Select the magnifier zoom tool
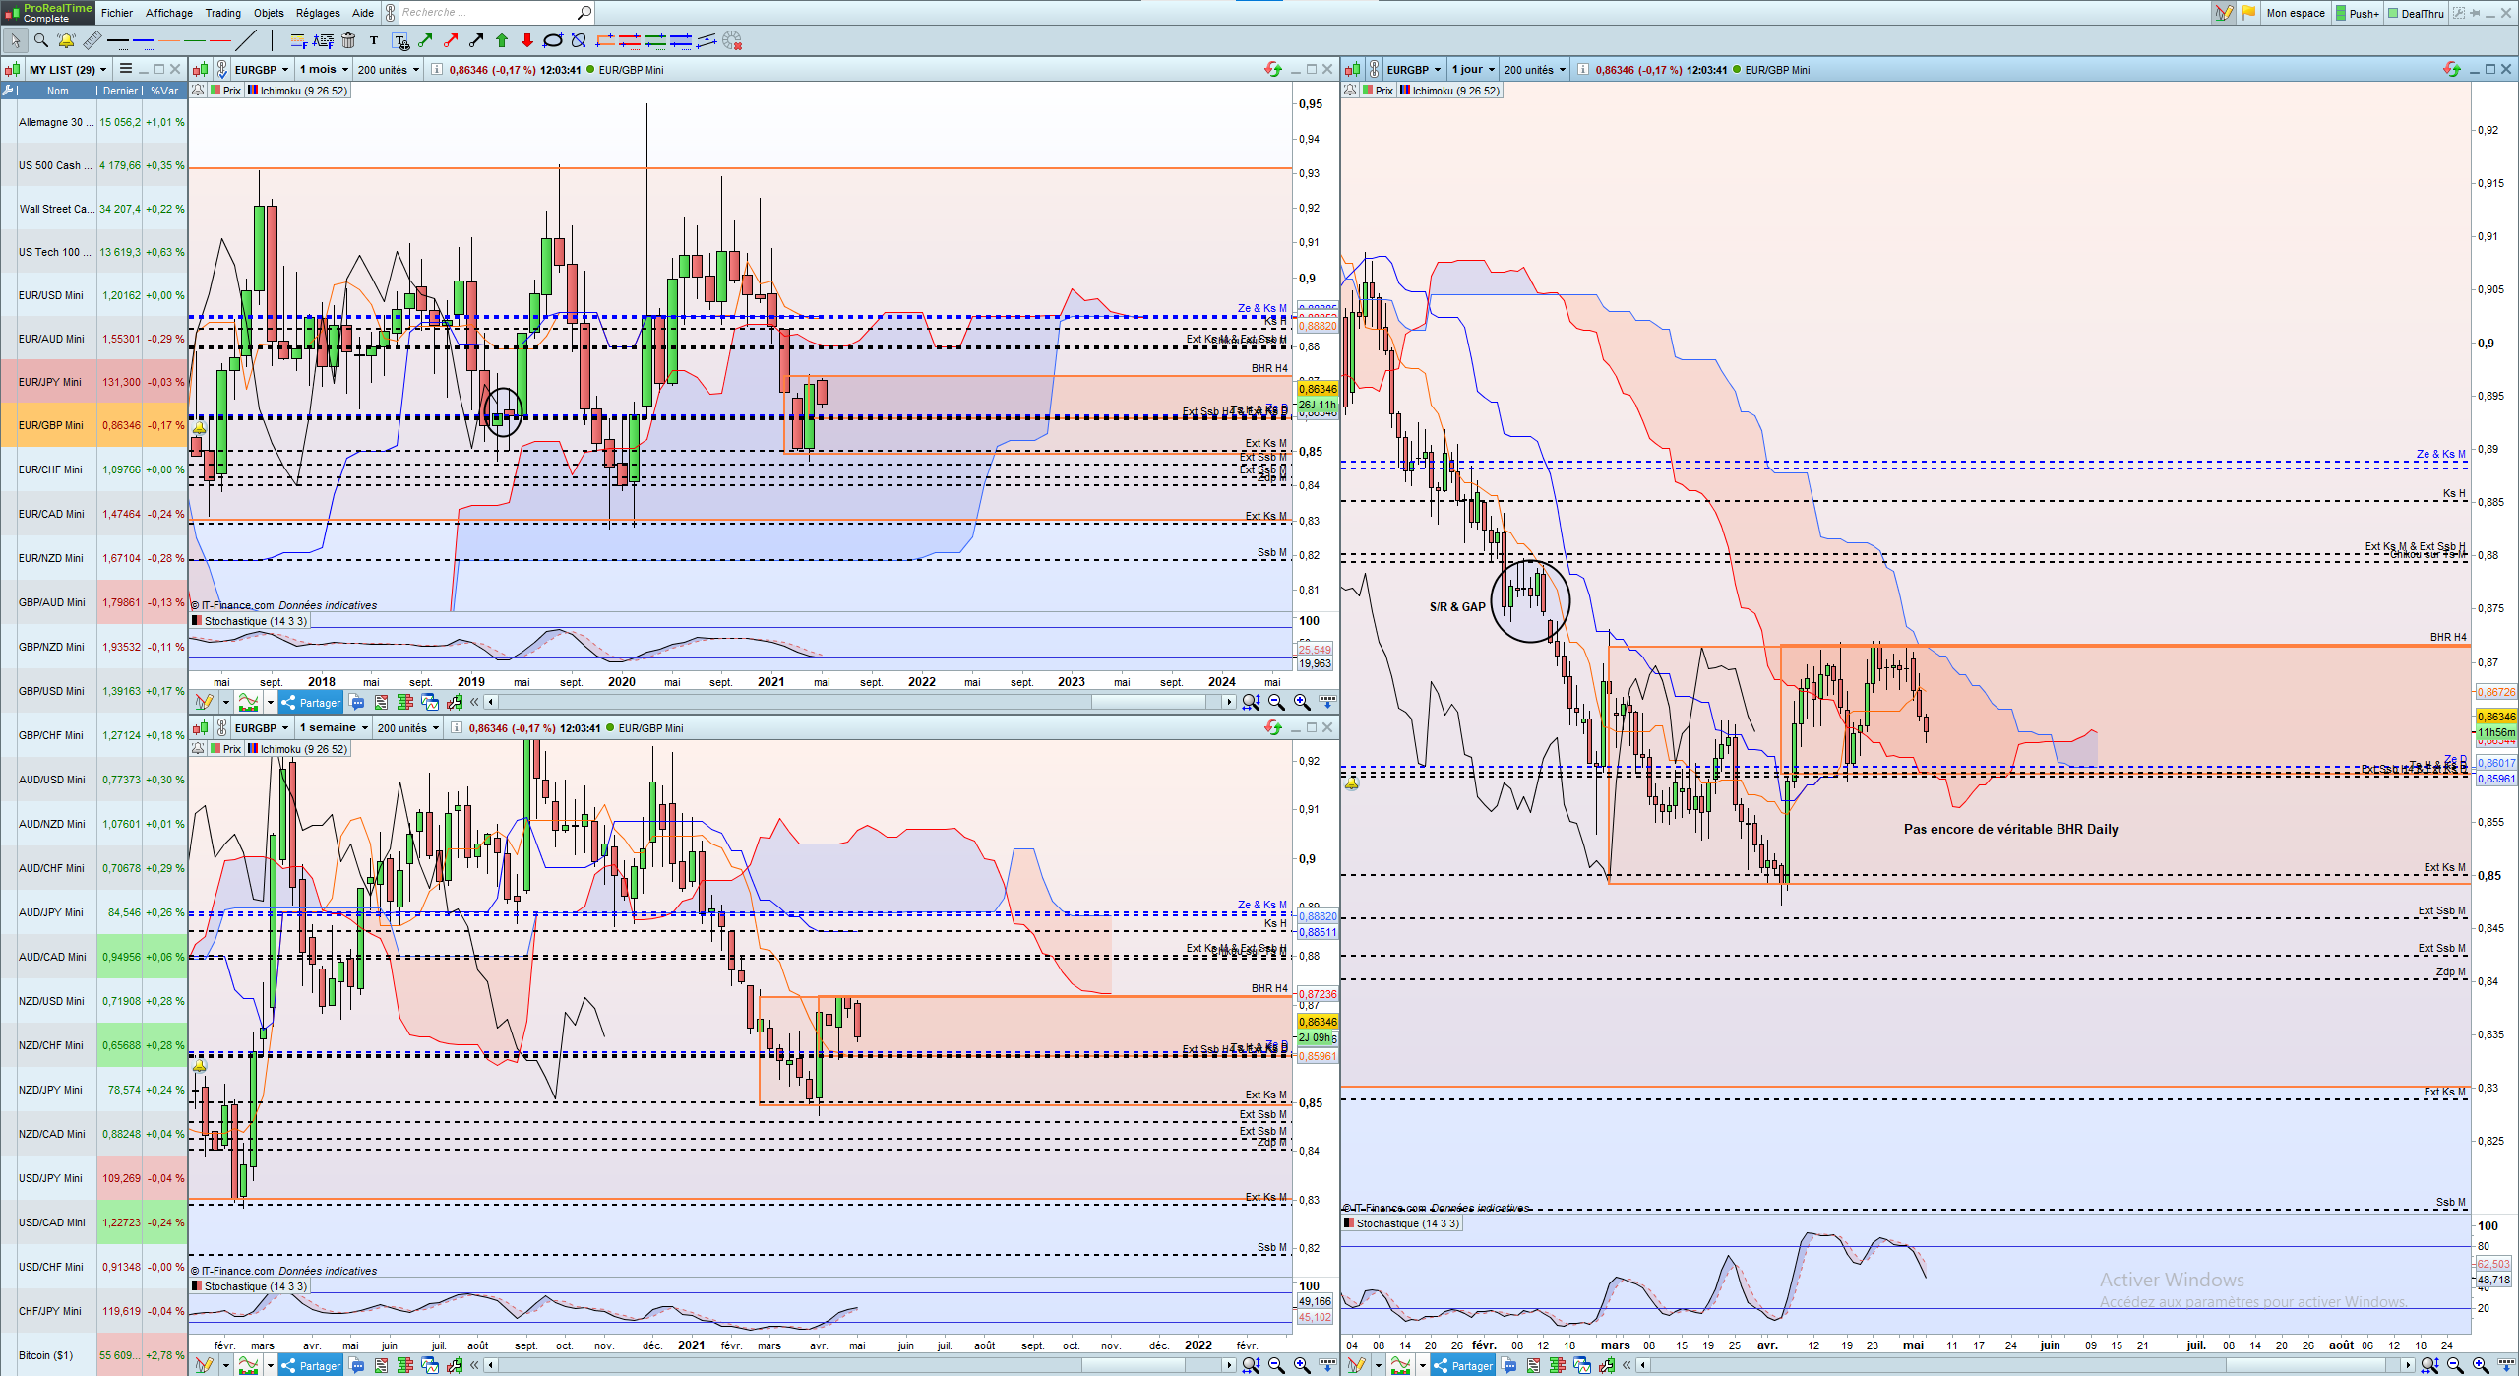The image size is (2519, 1376). point(41,40)
